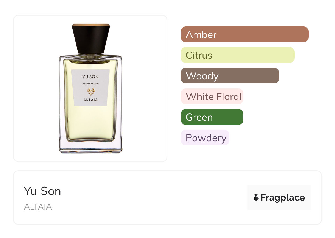The width and height of the screenshot is (335, 238).
Task: Open the ALTAIA brand link below the title
Action: tap(38, 207)
